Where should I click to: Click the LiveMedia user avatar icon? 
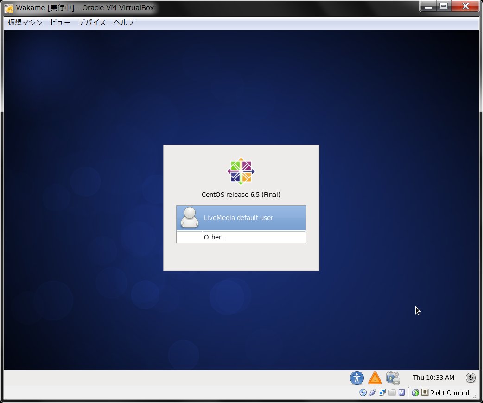pyautogui.click(x=190, y=218)
